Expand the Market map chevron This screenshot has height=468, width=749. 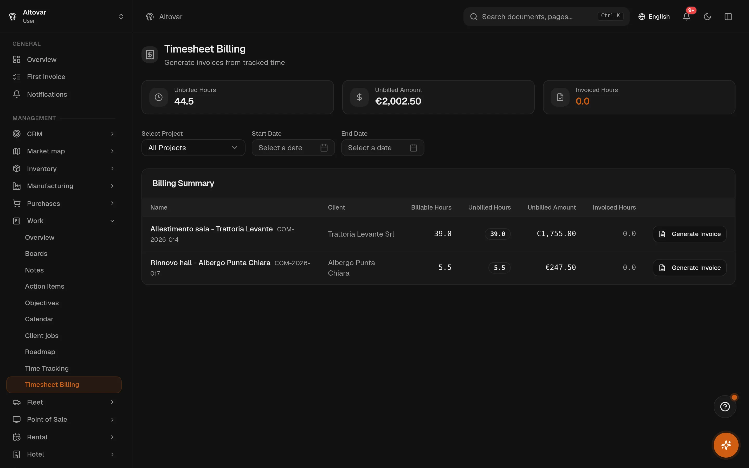(x=112, y=151)
